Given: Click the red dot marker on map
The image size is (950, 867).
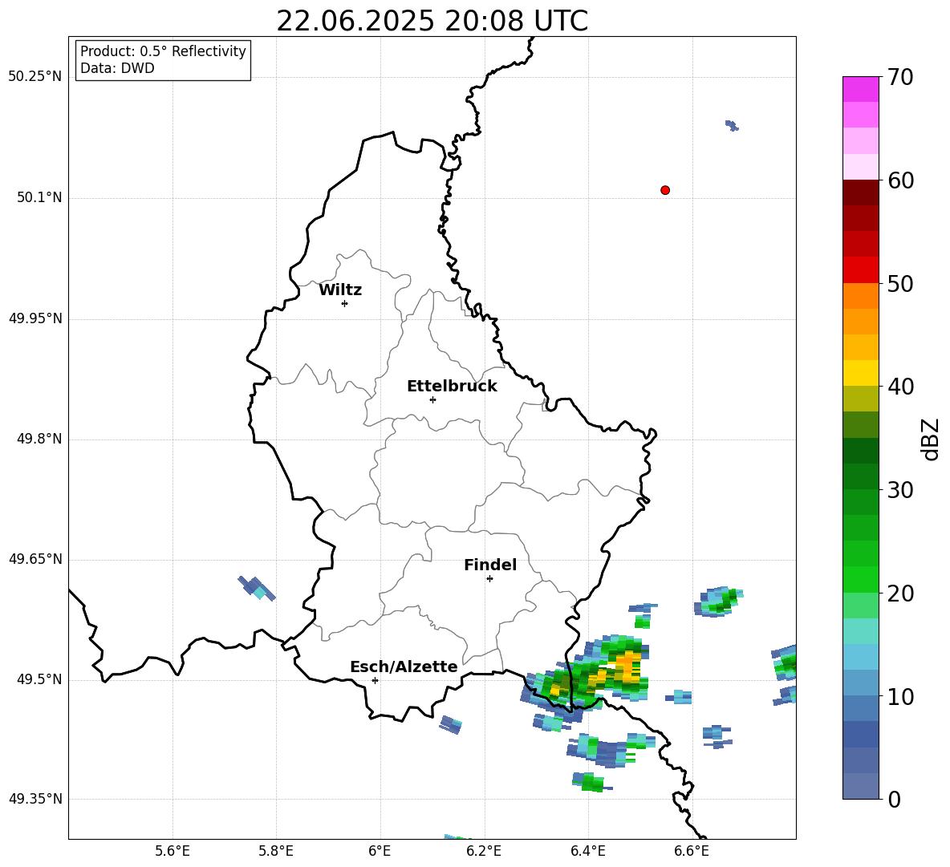Looking at the screenshot, I should [x=665, y=190].
